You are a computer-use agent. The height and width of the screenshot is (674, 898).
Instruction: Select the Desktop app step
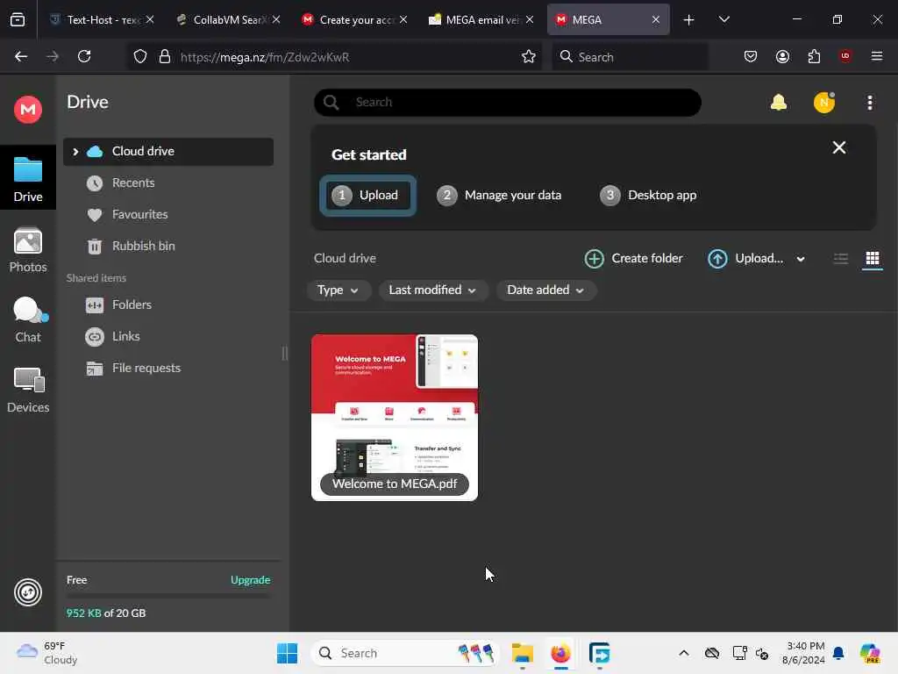pos(648,196)
